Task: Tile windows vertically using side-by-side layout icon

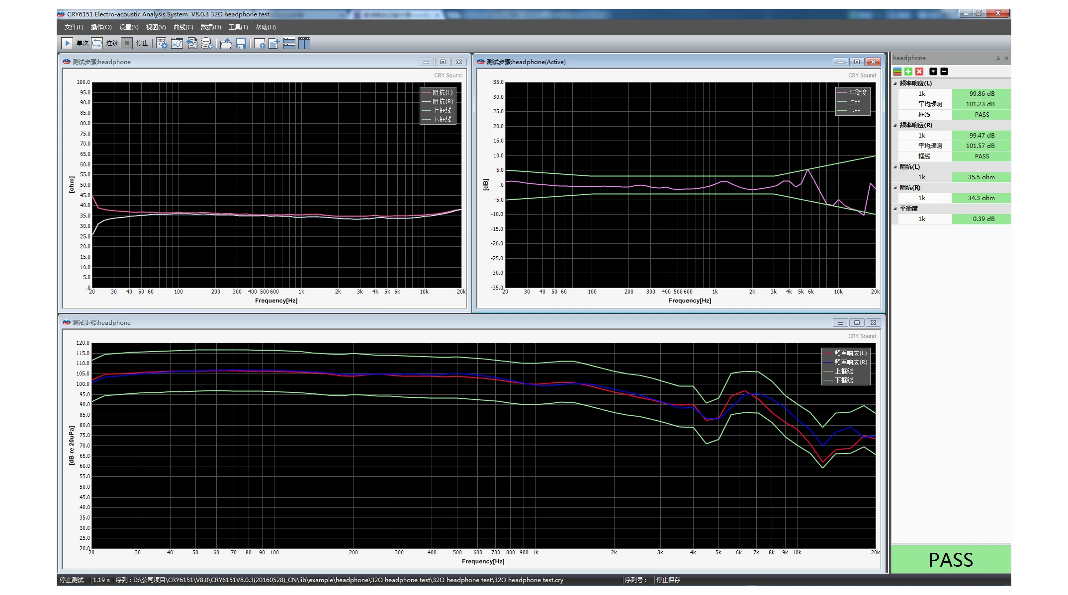Action: tap(304, 43)
